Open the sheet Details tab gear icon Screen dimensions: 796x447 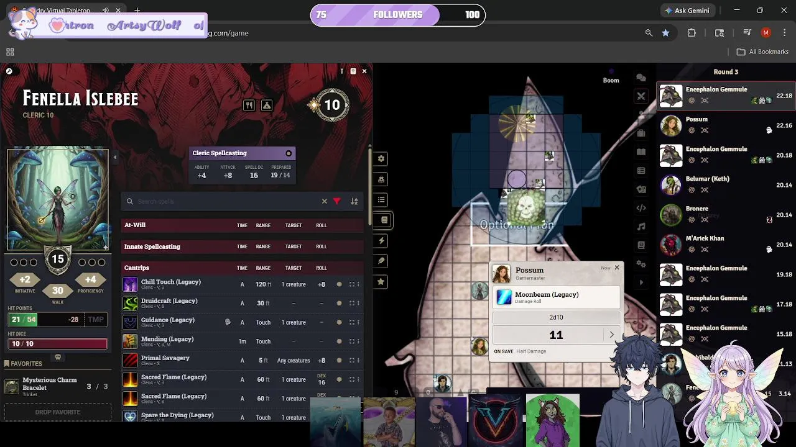tap(381, 159)
